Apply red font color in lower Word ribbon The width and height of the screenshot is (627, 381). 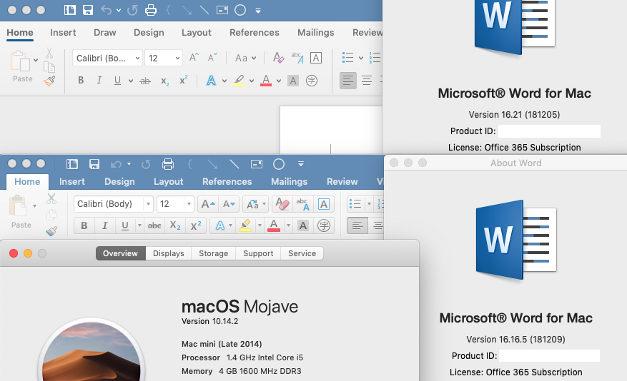tap(274, 225)
